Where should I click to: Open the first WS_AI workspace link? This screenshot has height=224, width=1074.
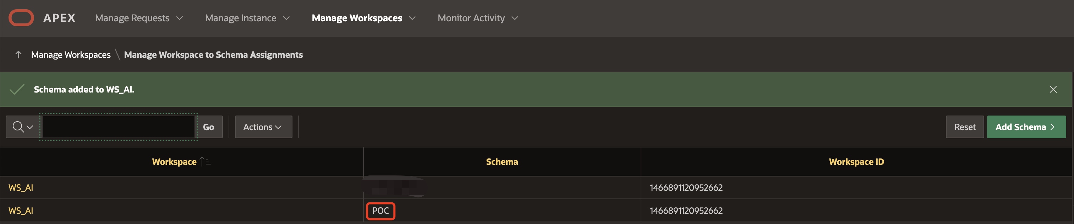[x=21, y=187]
